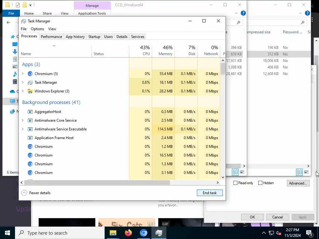Click Cancel in the properties dialog
This screenshot has width=319, height=239.
point(278,217)
